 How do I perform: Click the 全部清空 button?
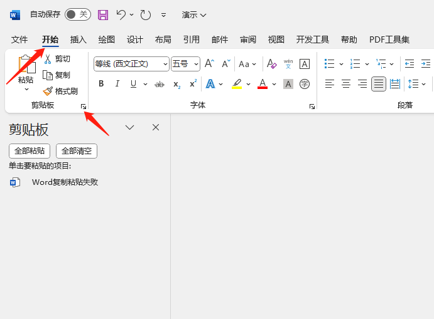[x=77, y=151]
